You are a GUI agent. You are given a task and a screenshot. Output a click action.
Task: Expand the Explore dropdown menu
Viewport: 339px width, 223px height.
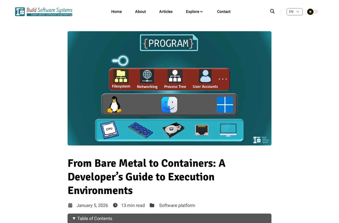[194, 12]
